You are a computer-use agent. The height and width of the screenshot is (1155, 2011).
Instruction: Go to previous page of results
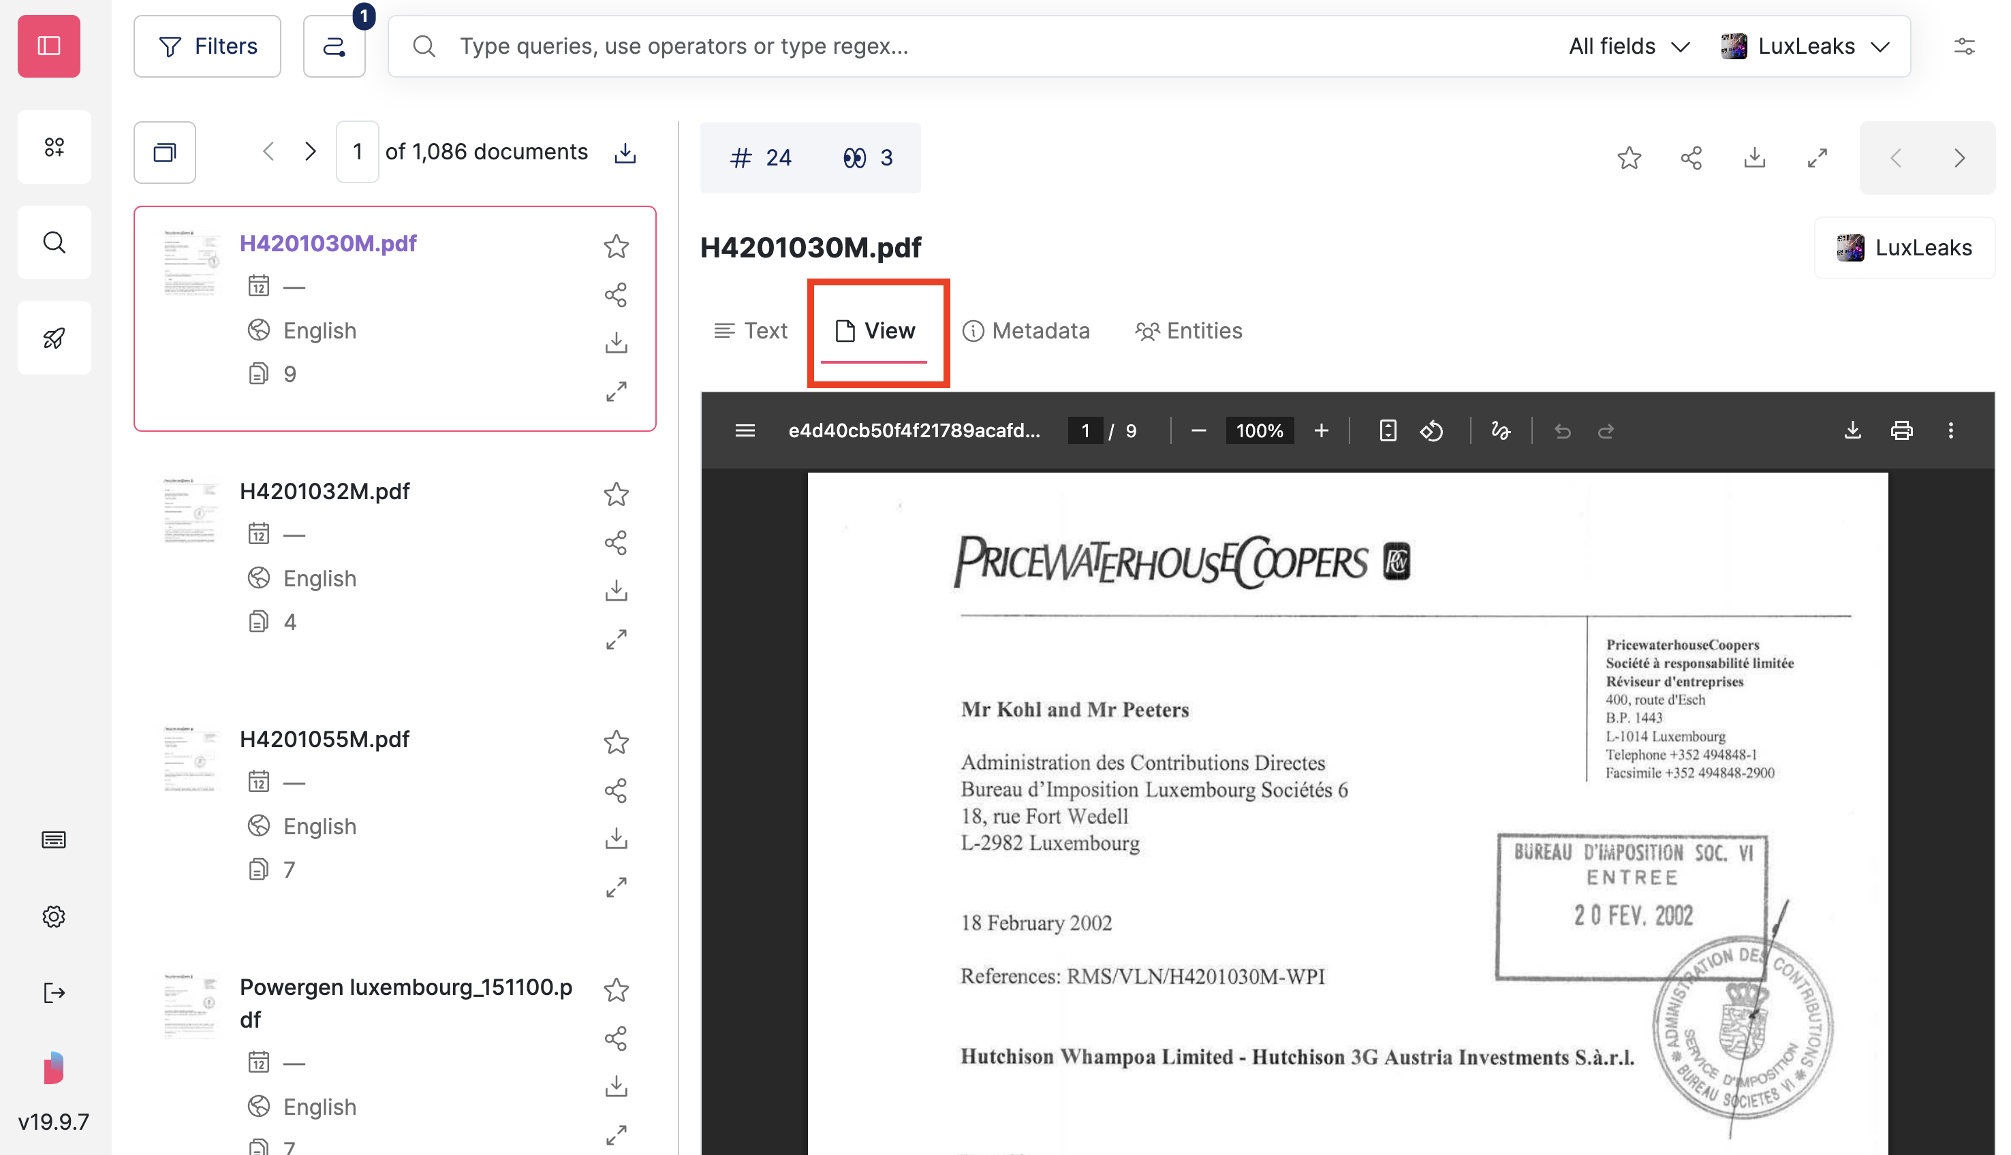[269, 151]
